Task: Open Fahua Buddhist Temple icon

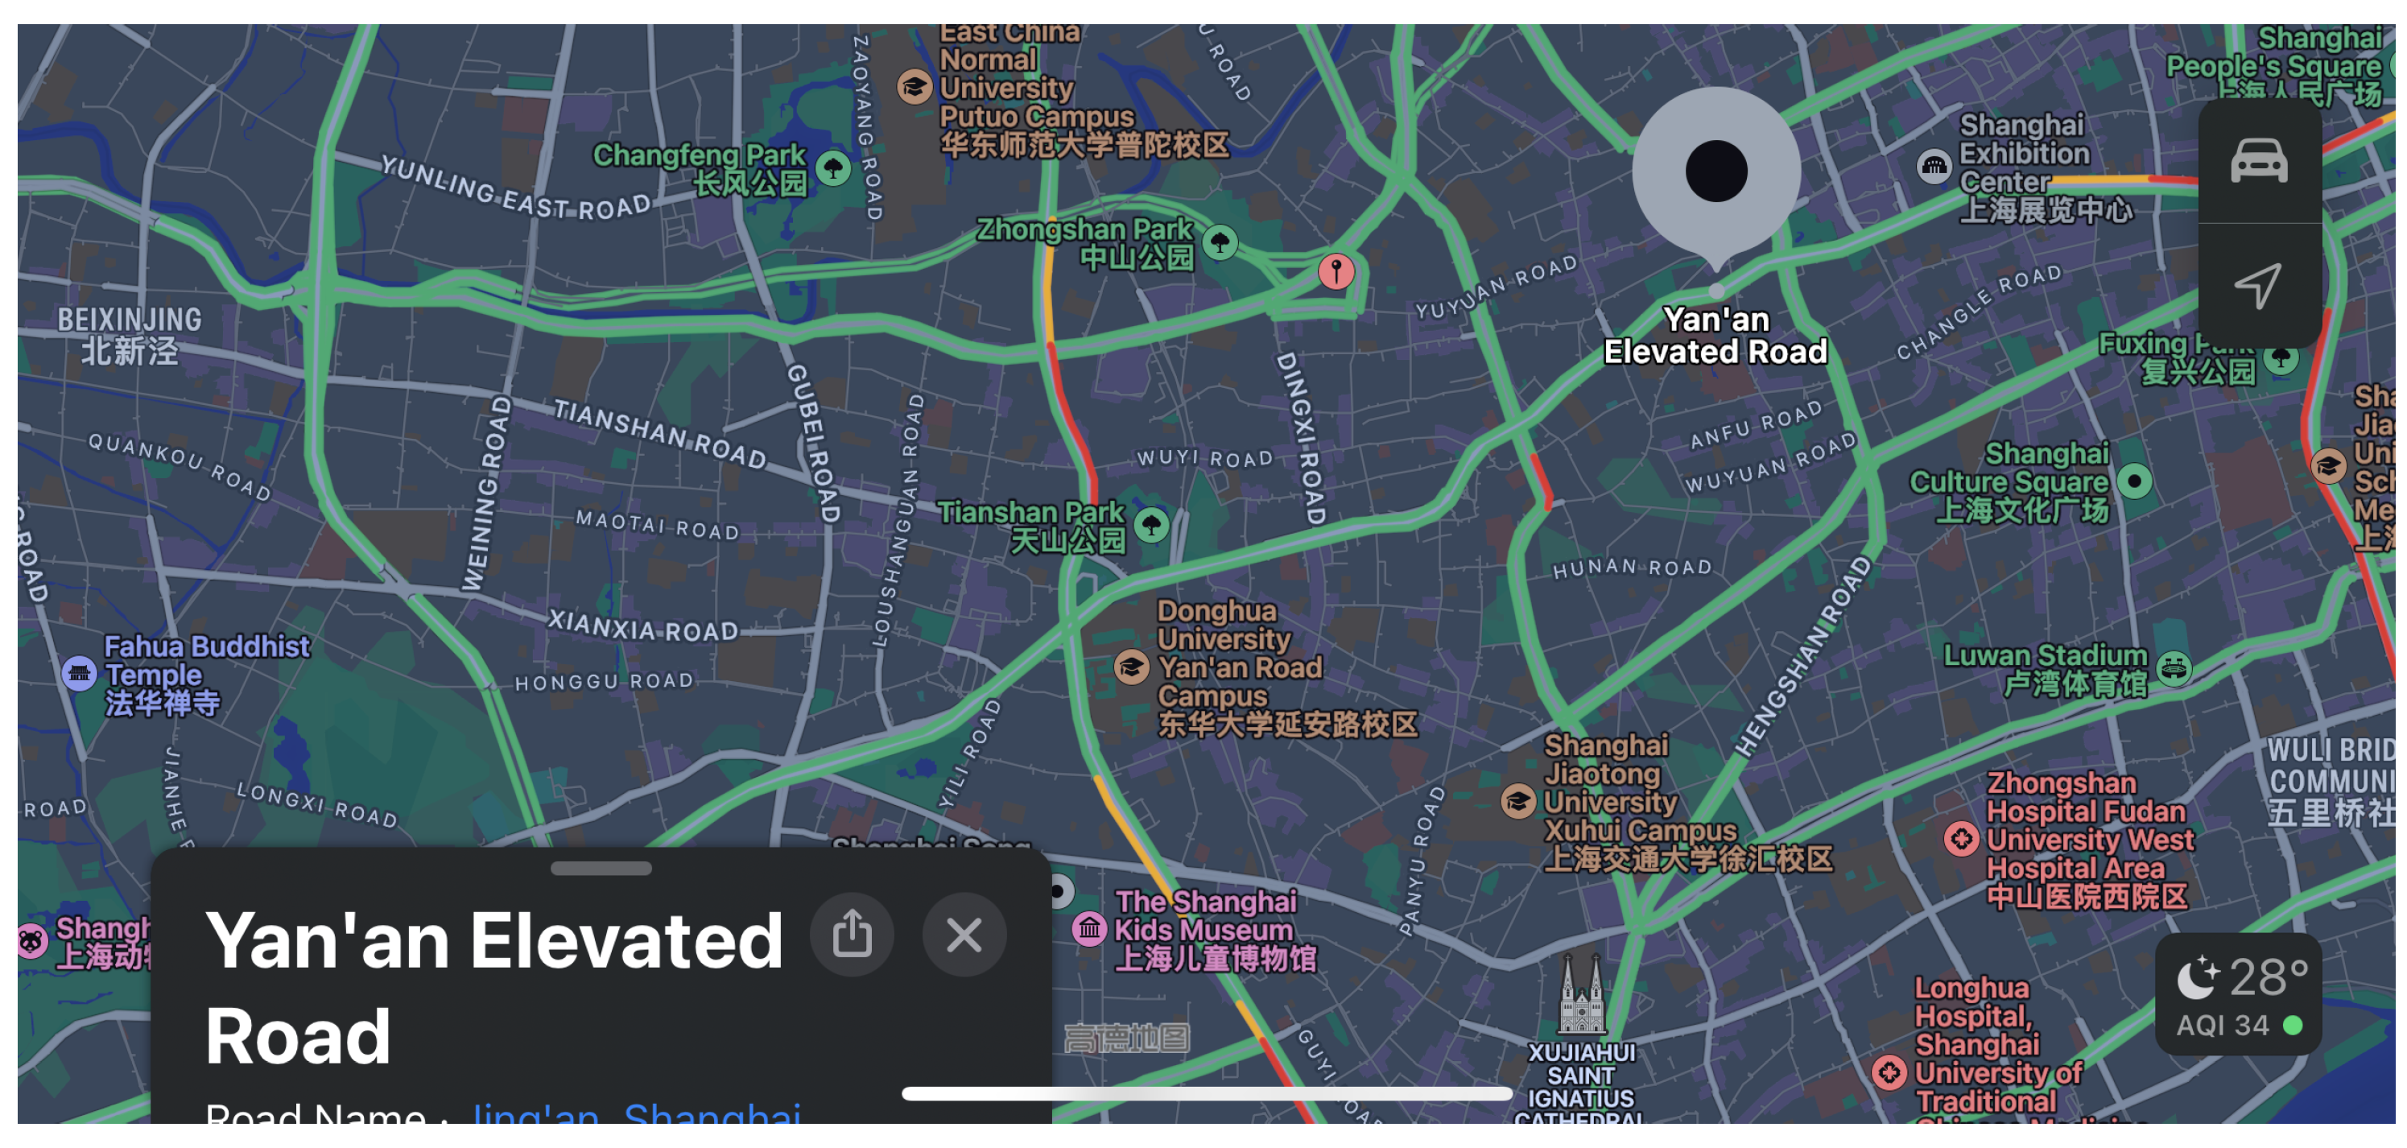Action: [80, 674]
